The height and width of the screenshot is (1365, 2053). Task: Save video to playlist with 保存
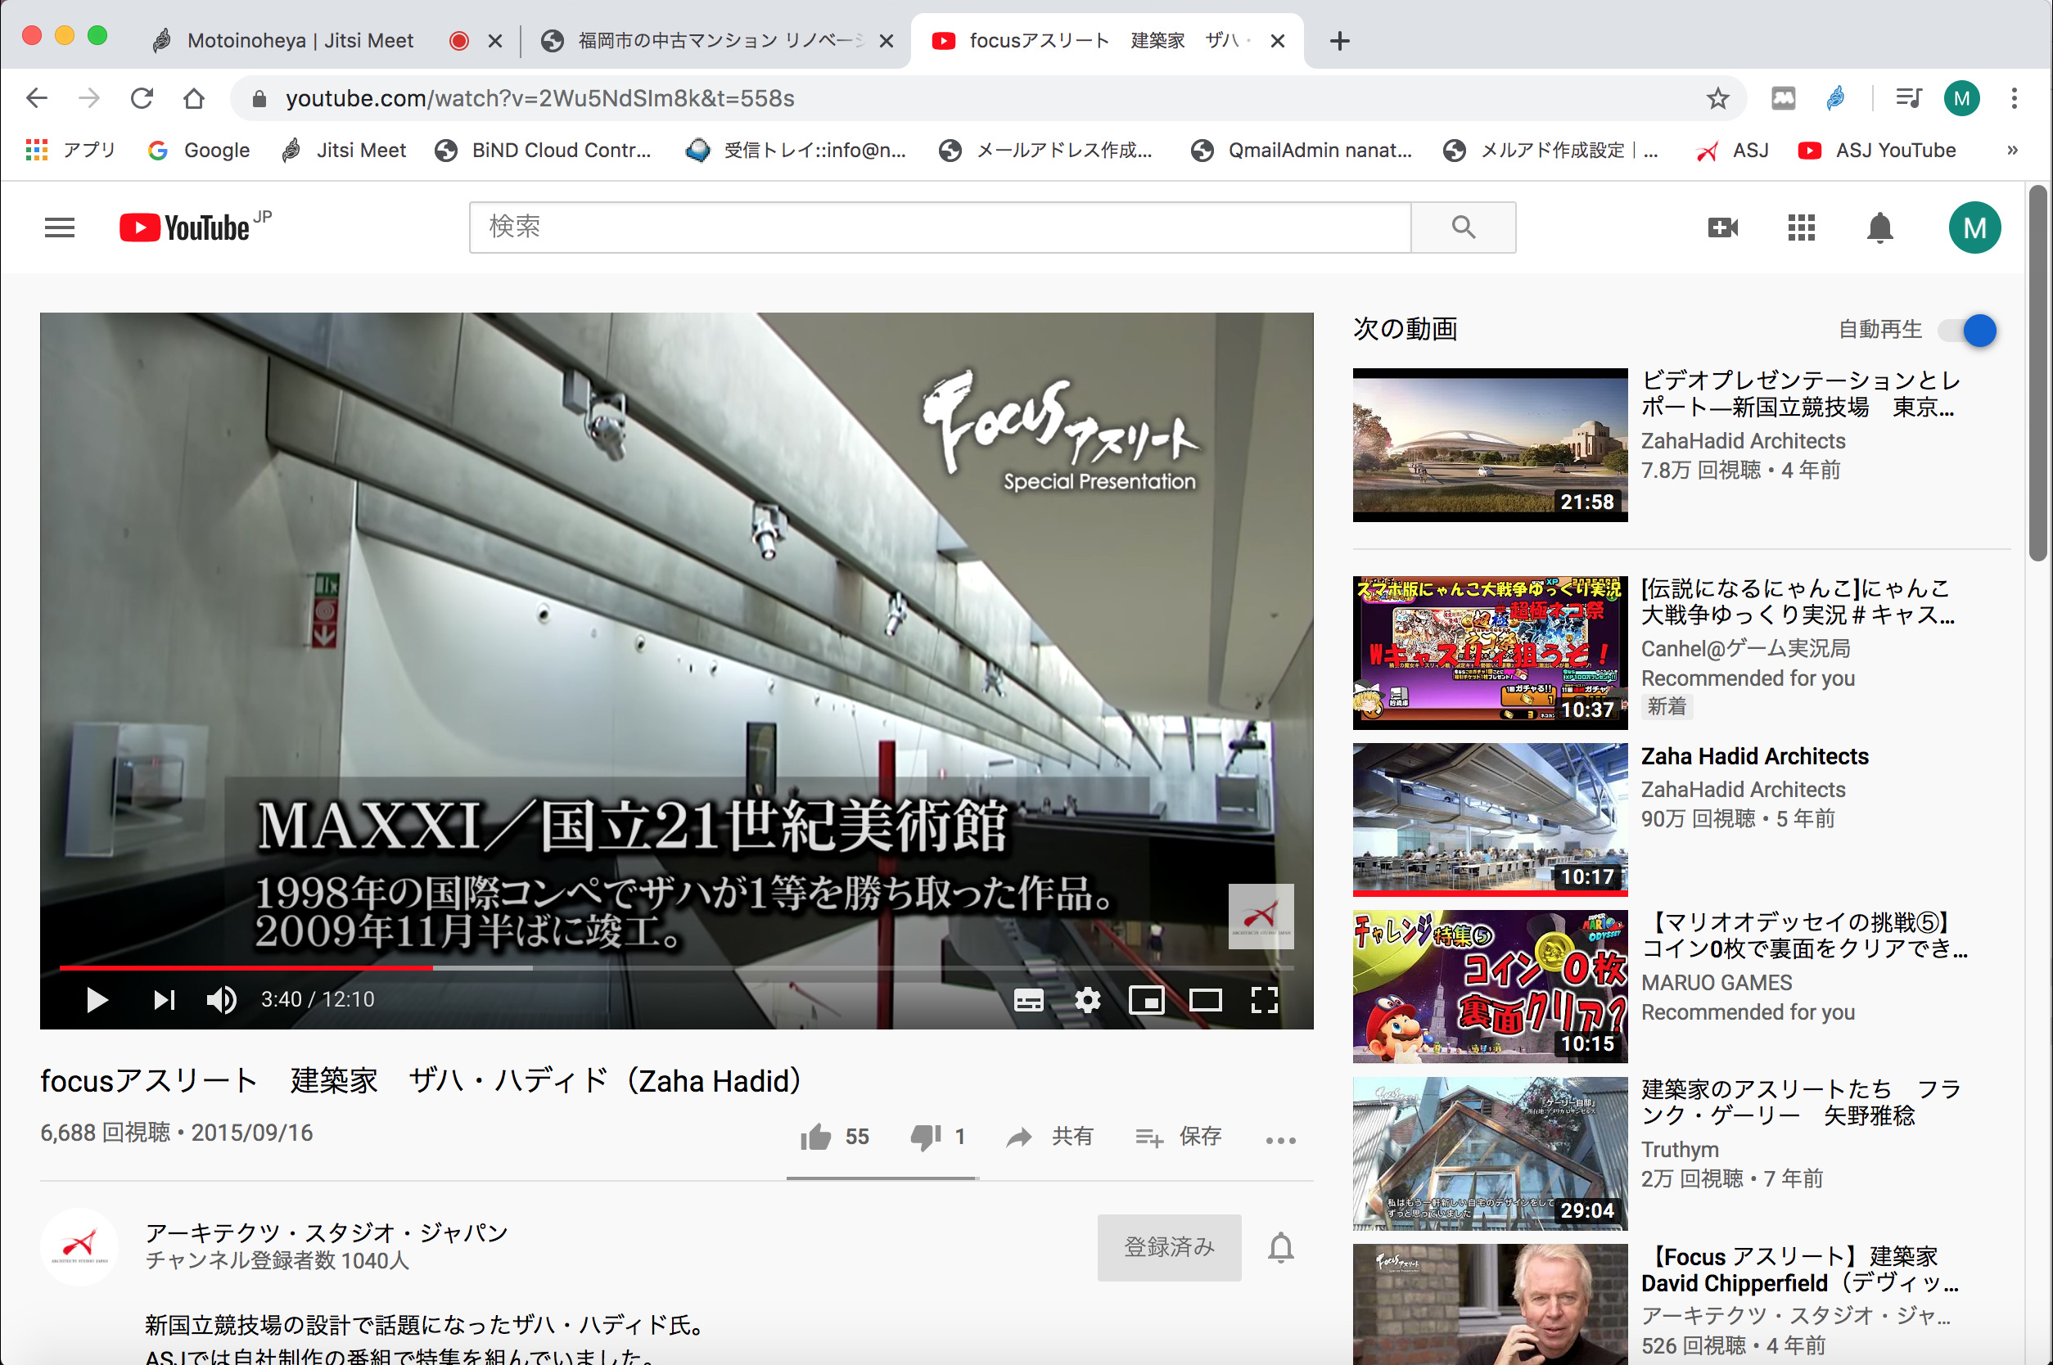click(1178, 1136)
